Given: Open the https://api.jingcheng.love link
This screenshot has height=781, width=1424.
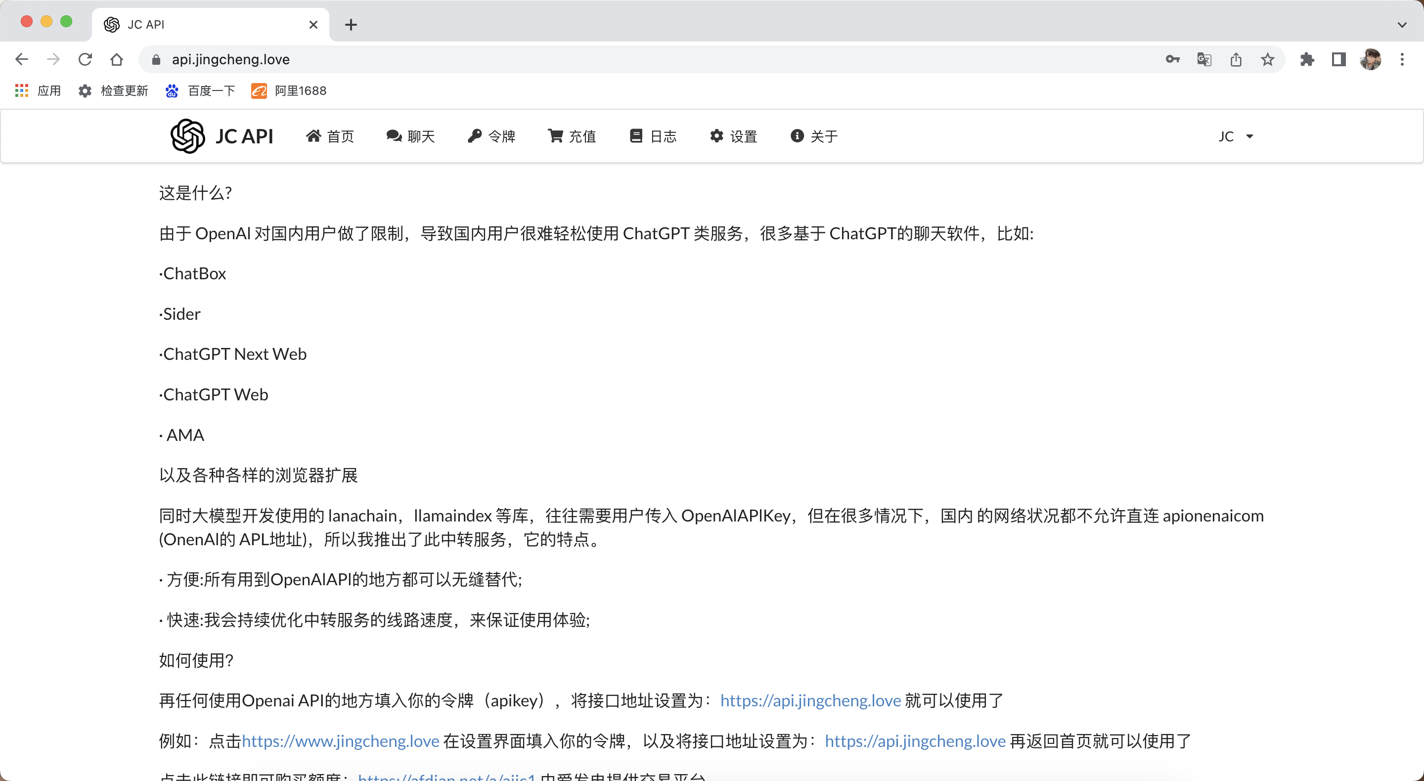Looking at the screenshot, I should 809,701.
